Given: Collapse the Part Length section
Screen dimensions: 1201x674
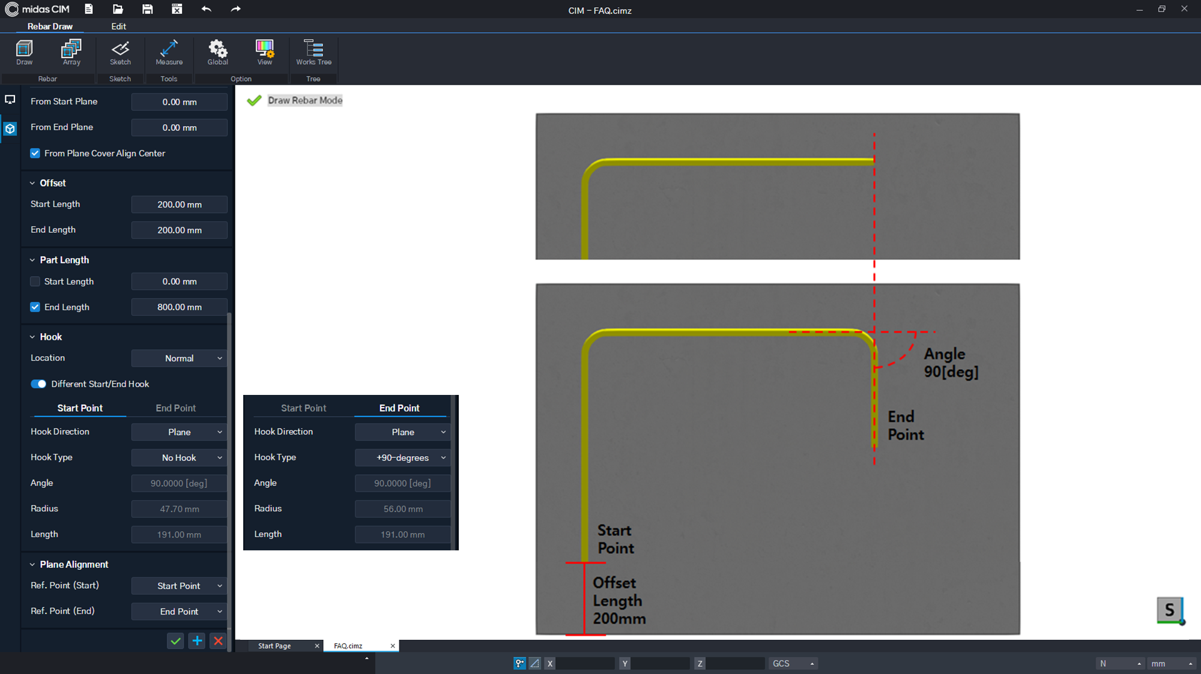Looking at the screenshot, I should click(x=32, y=260).
